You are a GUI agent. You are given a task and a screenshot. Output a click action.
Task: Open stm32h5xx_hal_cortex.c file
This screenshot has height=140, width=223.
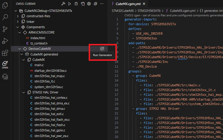coord(51,98)
